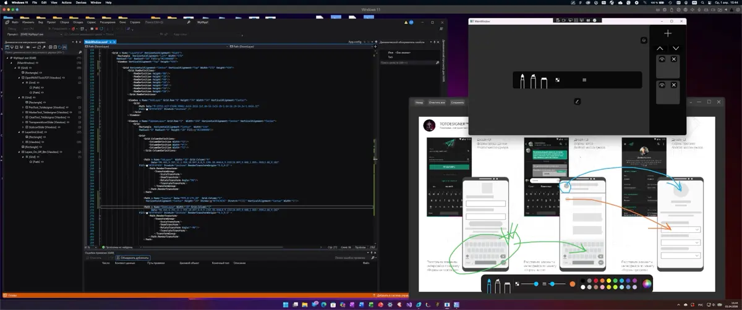Click the layers icon in MainWindow

(644, 40)
